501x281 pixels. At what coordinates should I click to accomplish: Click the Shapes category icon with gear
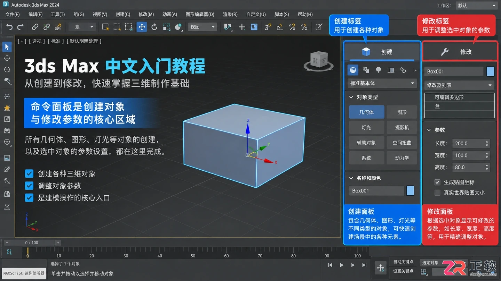pyautogui.click(x=366, y=70)
